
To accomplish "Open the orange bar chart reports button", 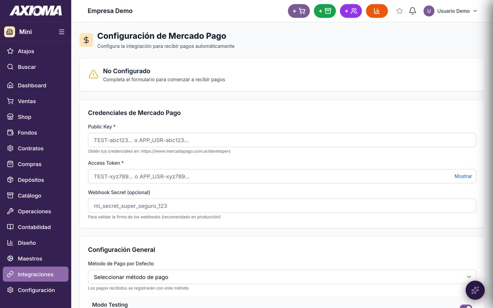I will pyautogui.click(x=377, y=11).
